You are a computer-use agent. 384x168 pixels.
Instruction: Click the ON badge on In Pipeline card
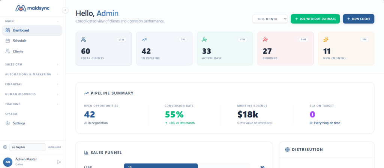coord(183,40)
